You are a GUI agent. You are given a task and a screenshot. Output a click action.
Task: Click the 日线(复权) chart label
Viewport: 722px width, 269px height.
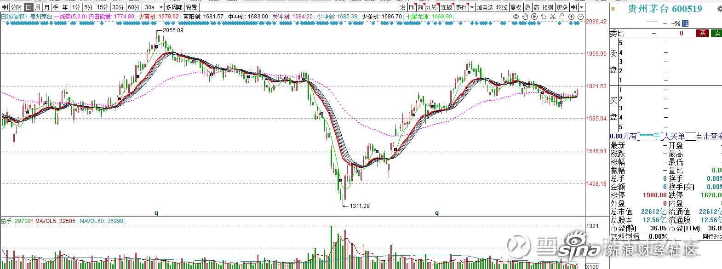point(13,17)
